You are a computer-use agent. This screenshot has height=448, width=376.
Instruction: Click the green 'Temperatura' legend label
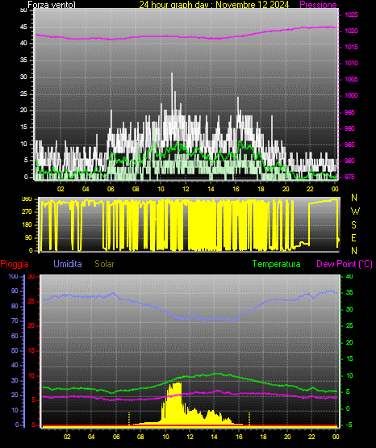tap(277, 264)
